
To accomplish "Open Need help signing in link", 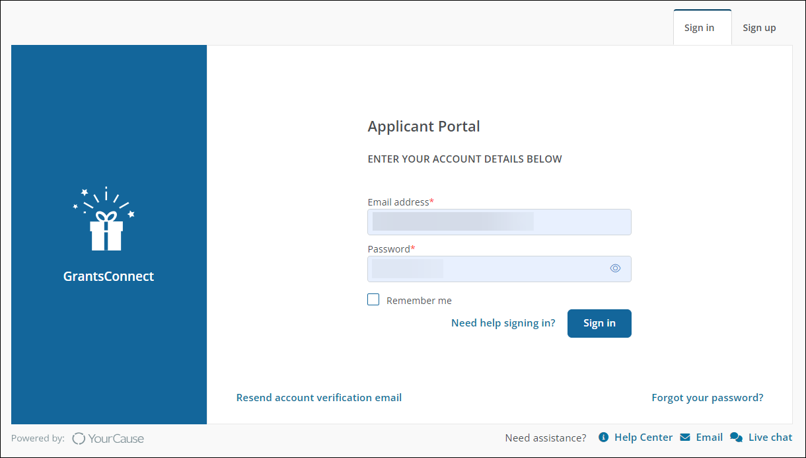I will click(x=503, y=323).
